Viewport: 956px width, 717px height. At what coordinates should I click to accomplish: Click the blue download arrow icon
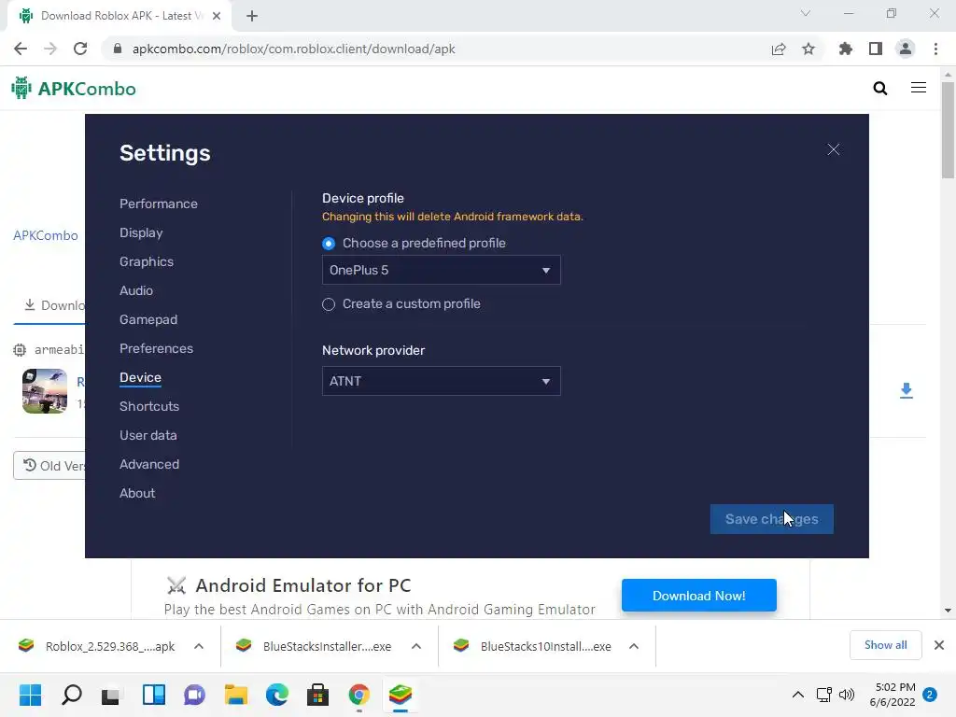(x=906, y=391)
